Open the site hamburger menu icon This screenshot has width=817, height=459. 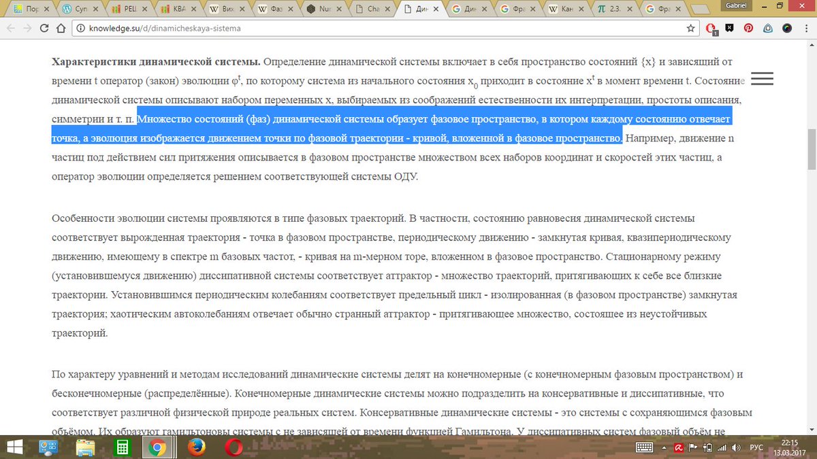(762, 78)
